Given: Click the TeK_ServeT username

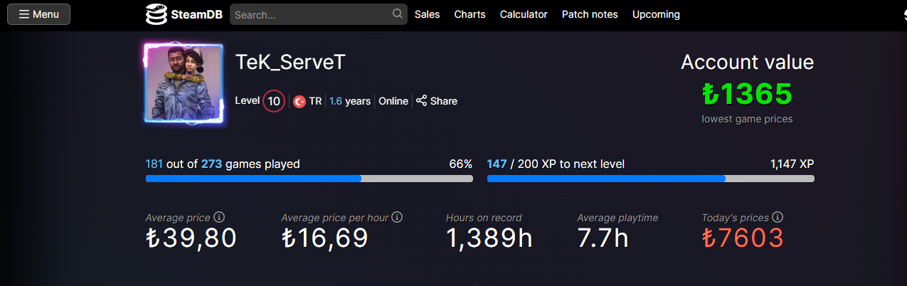Looking at the screenshot, I should [290, 63].
